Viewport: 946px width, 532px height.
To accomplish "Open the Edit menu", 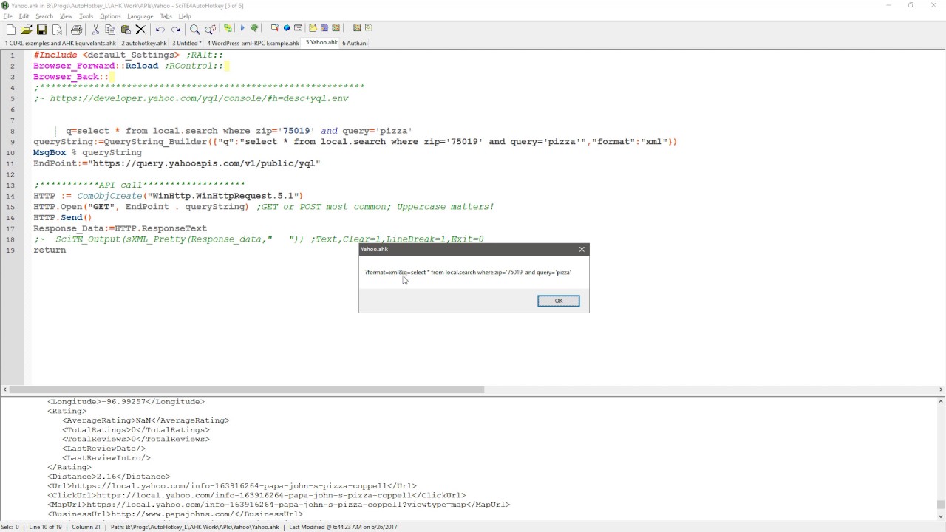I will click(24, 16).
